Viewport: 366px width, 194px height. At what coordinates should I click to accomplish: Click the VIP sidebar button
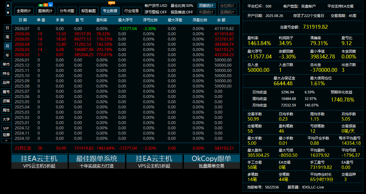pos(6,128)
